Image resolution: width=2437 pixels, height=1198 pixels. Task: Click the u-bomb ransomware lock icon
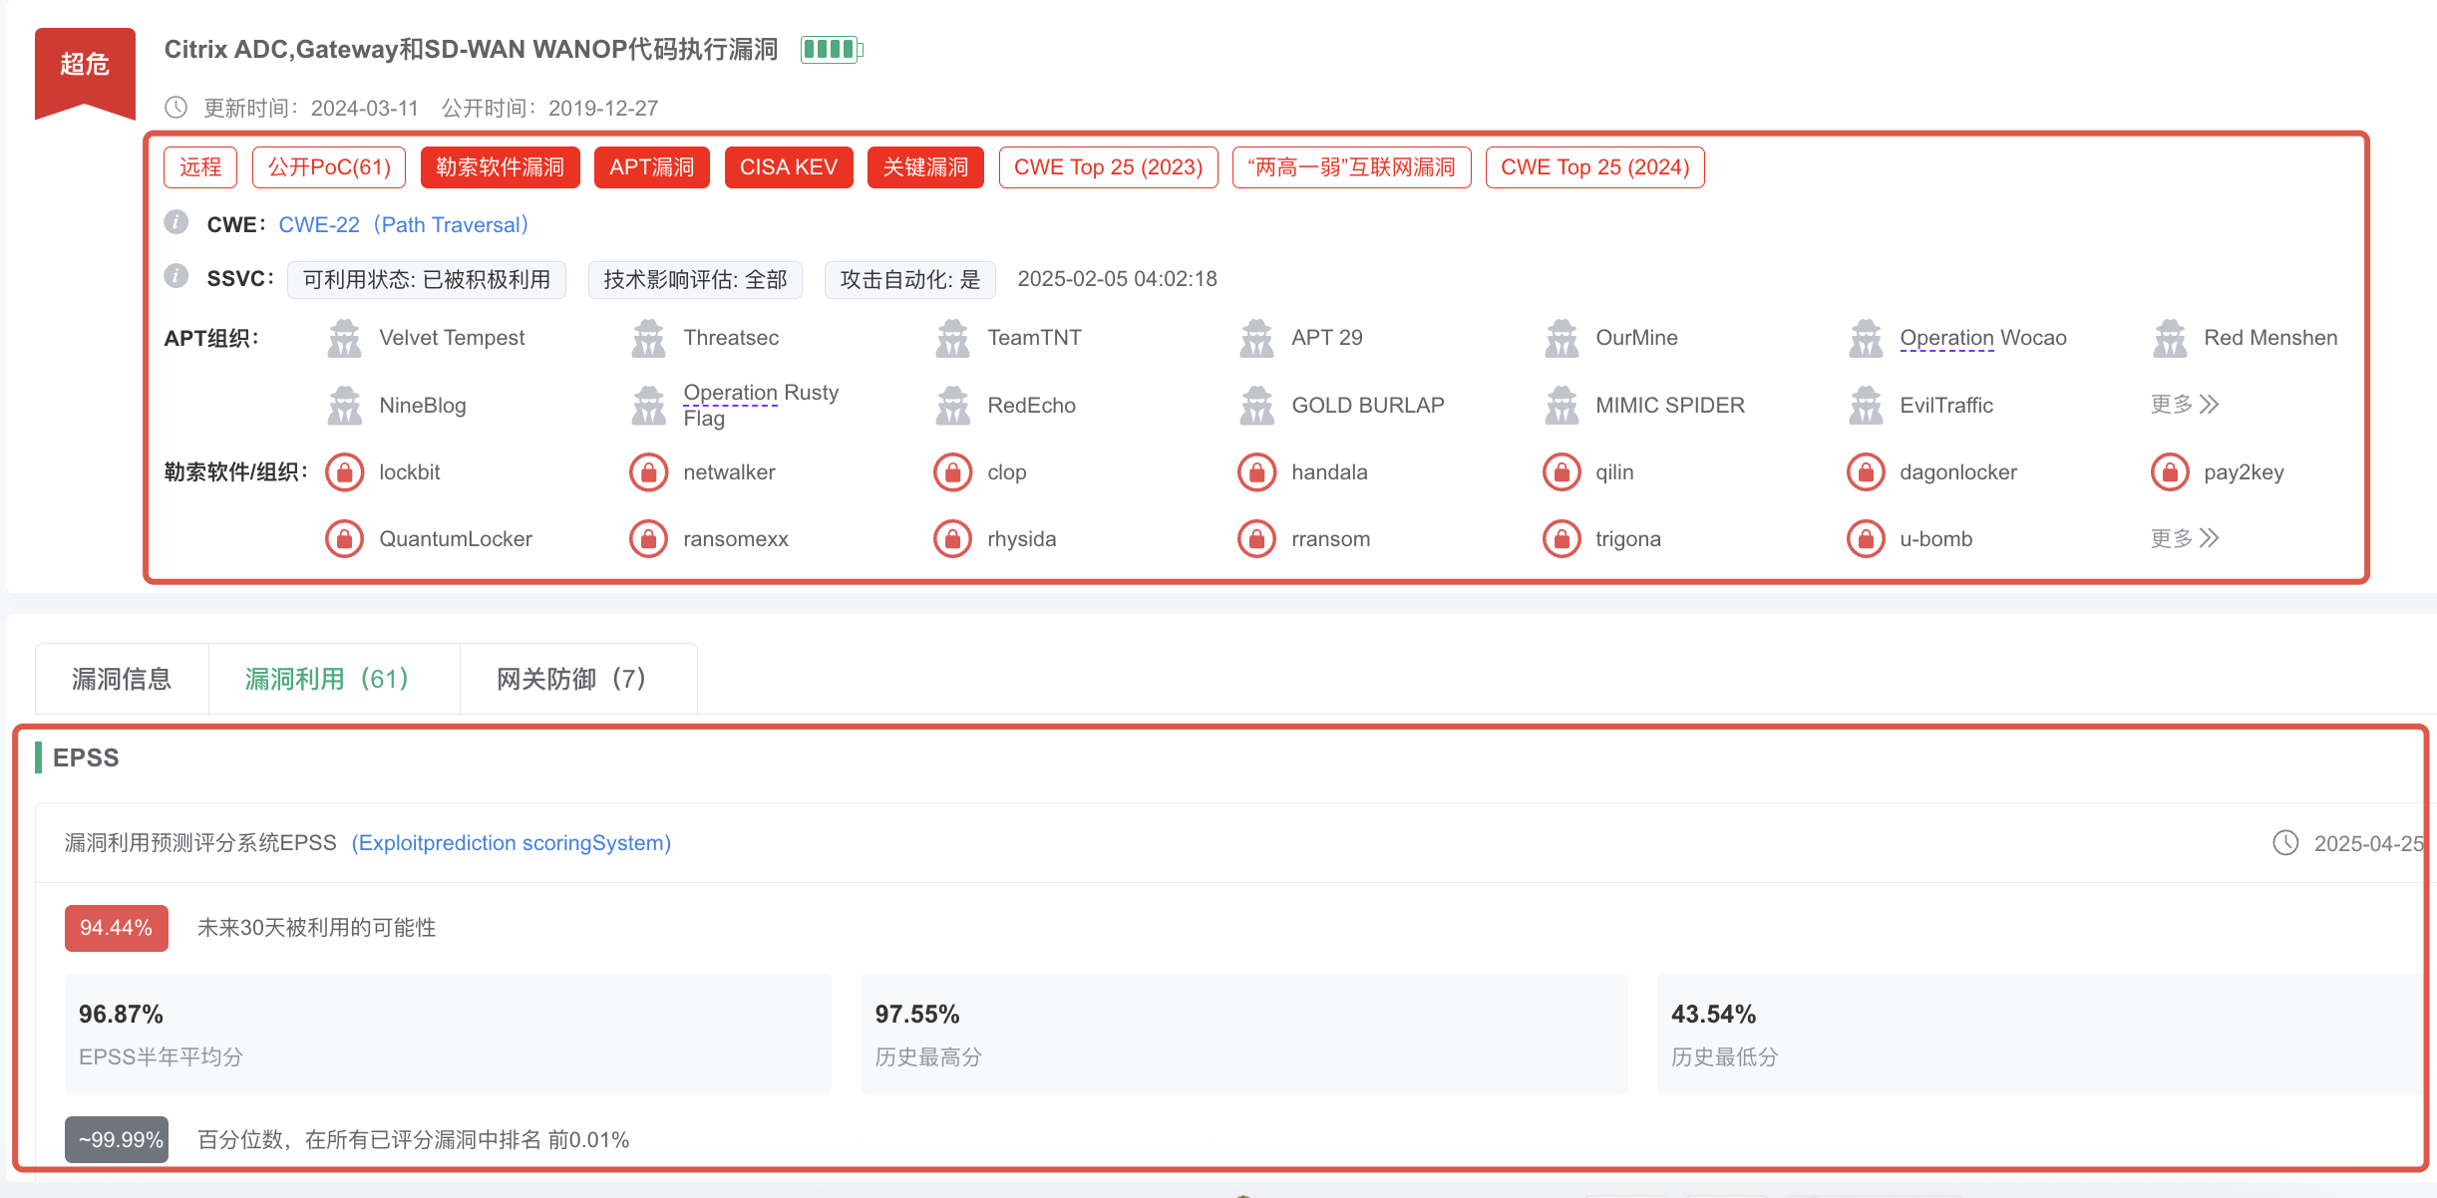coord(1866,539)
